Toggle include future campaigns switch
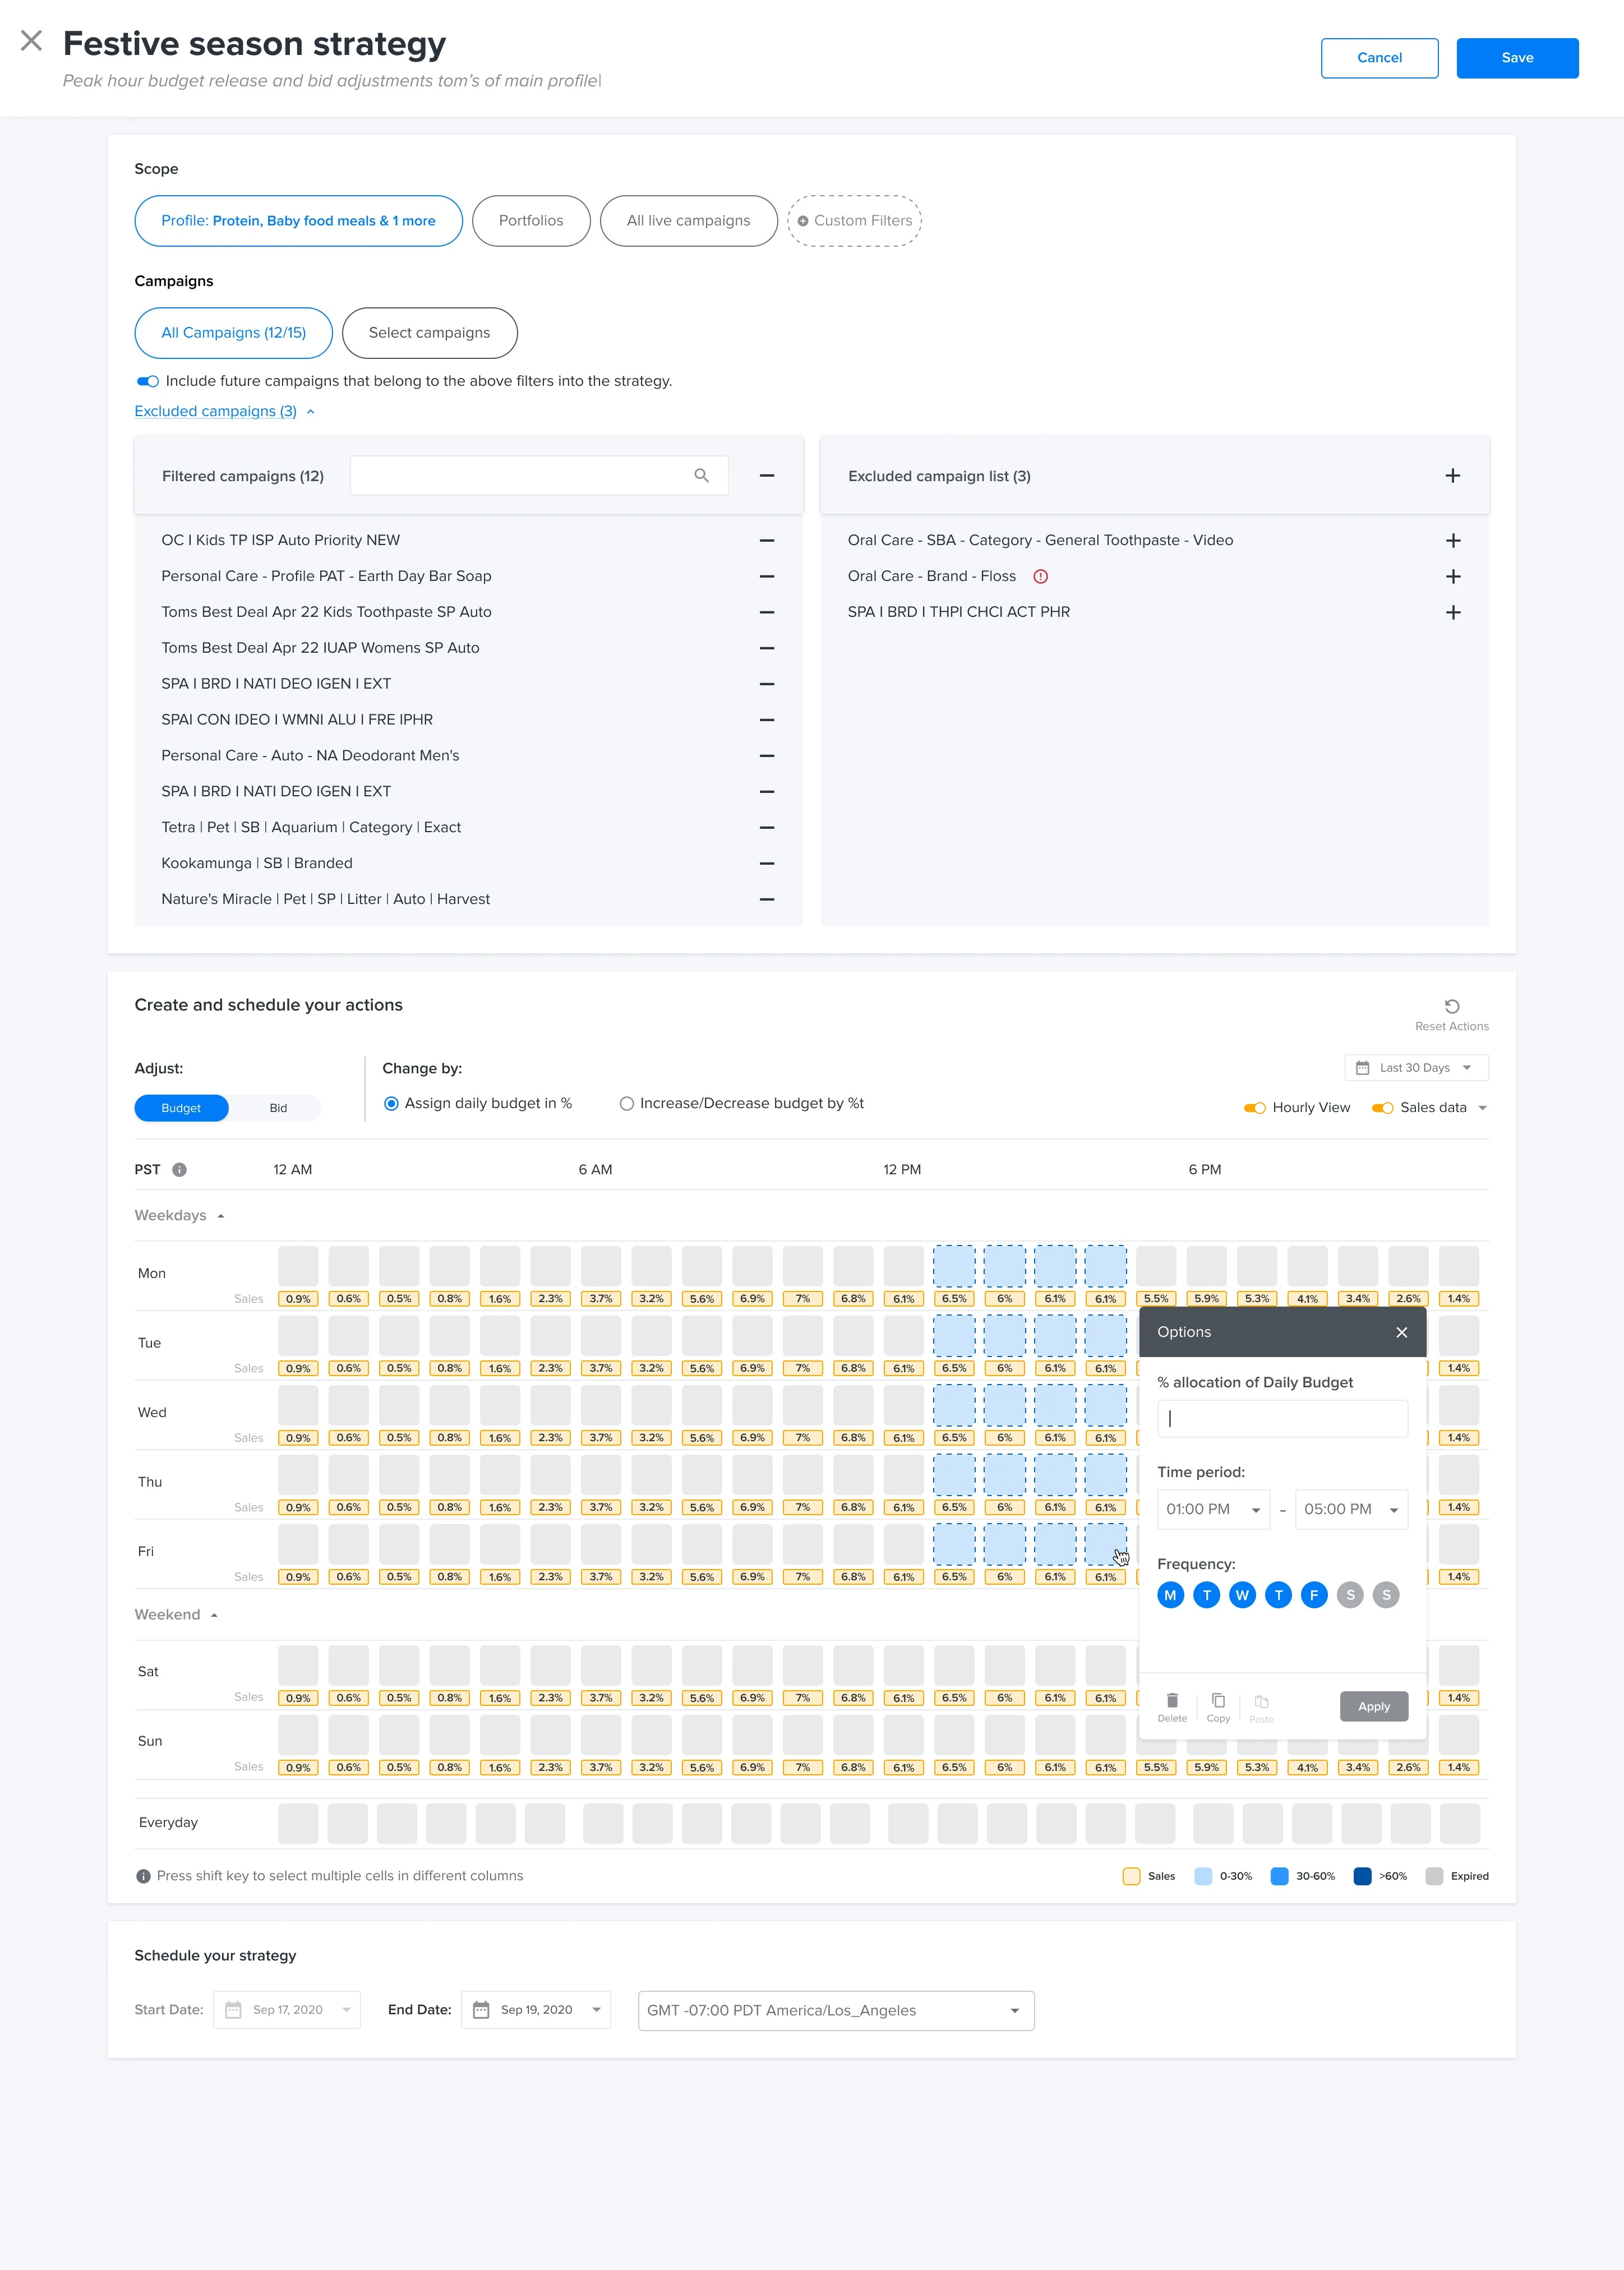 (x=148, y=381)
